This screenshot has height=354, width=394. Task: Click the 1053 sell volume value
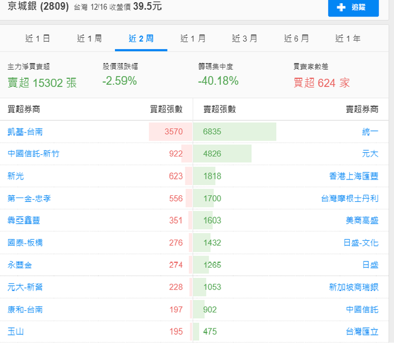click(212, 287)
